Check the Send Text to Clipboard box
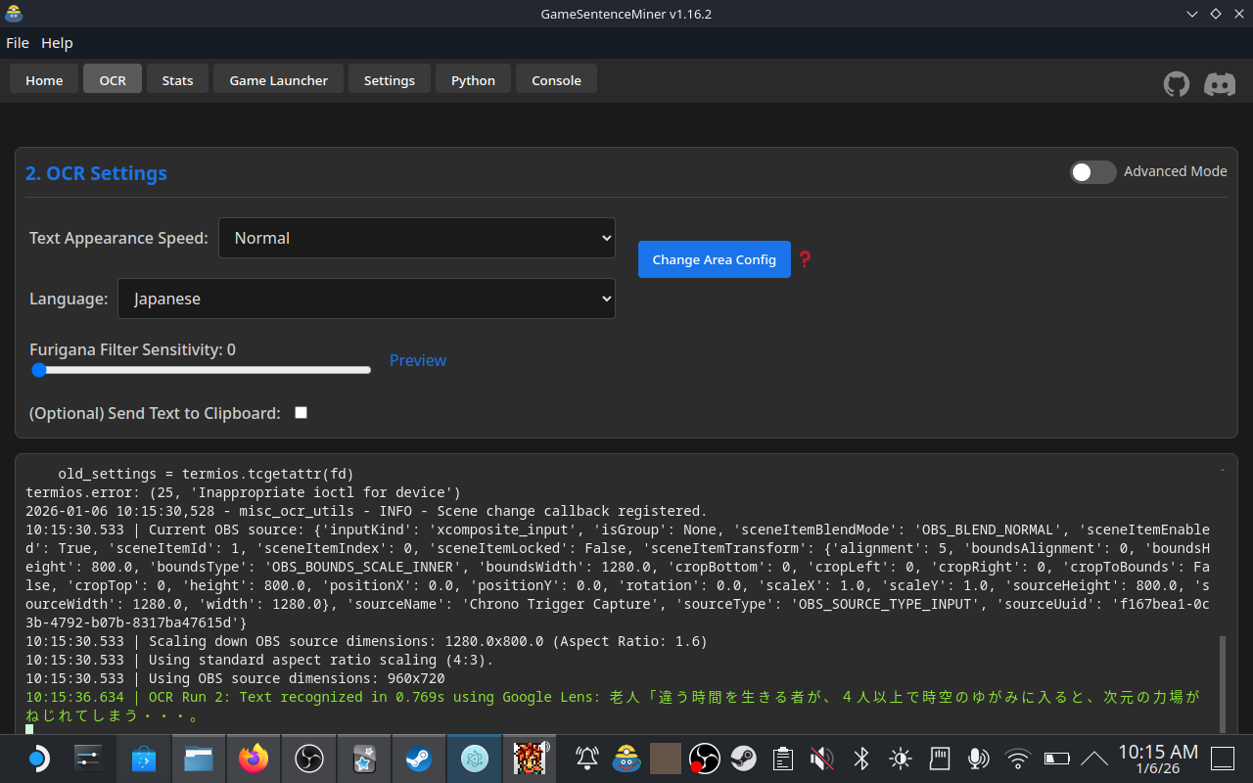The image size is (1253, 783). pos(301,412)
